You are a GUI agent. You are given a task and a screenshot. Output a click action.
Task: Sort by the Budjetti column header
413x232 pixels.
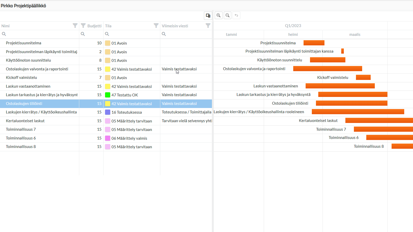[x=94, y=26]
